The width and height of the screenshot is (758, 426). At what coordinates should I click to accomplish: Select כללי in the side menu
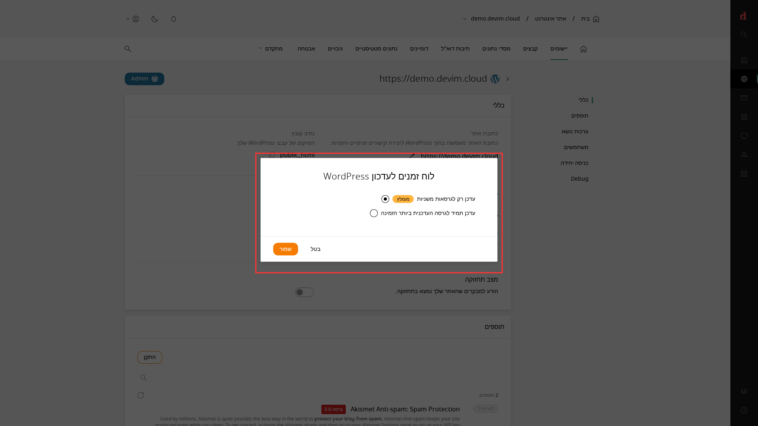pyautogui.click(x=584, y=100)
